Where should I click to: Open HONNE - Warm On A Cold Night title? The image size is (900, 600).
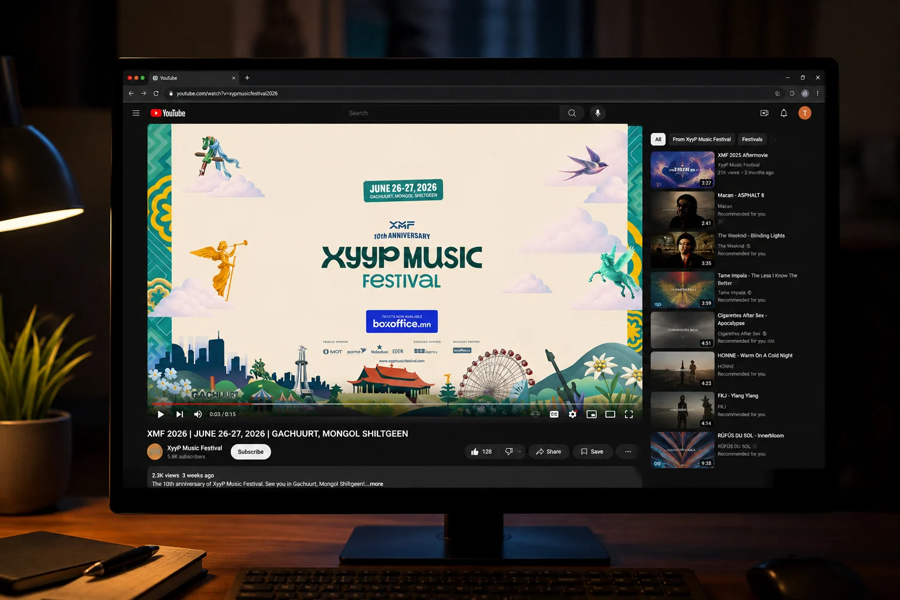click(x=755, y=356)
